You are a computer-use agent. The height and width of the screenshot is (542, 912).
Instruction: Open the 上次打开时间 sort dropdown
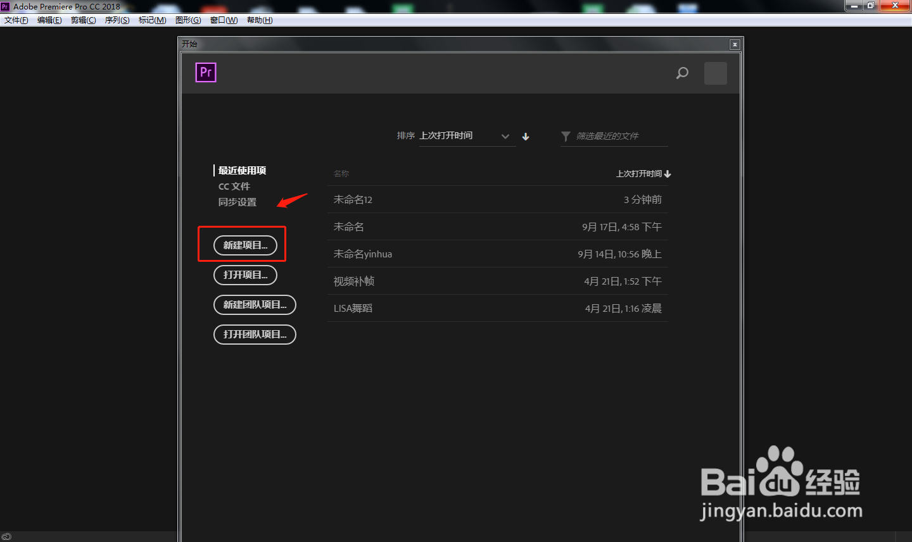click(467, 136)
